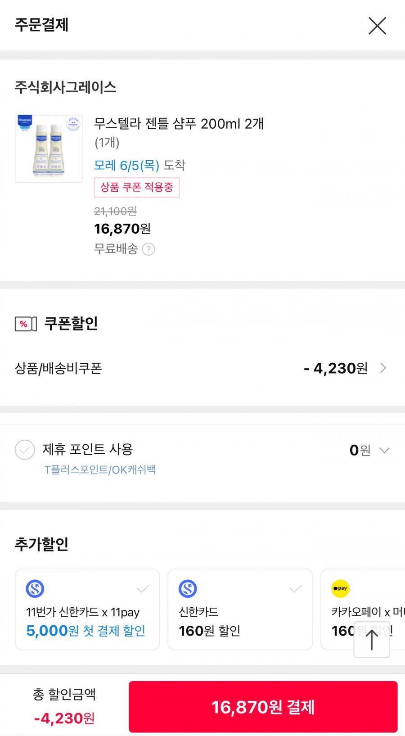Tap the scroll-to-top arrow button

pos(372,639)
